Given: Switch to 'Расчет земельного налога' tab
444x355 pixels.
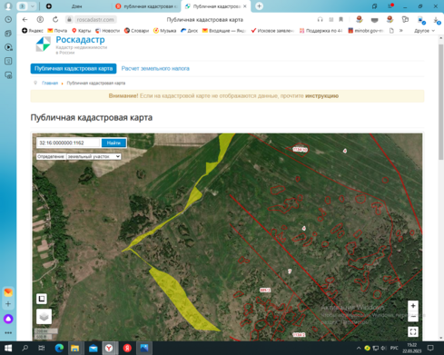Looking at the screenshot, I should tap(155, 69).
